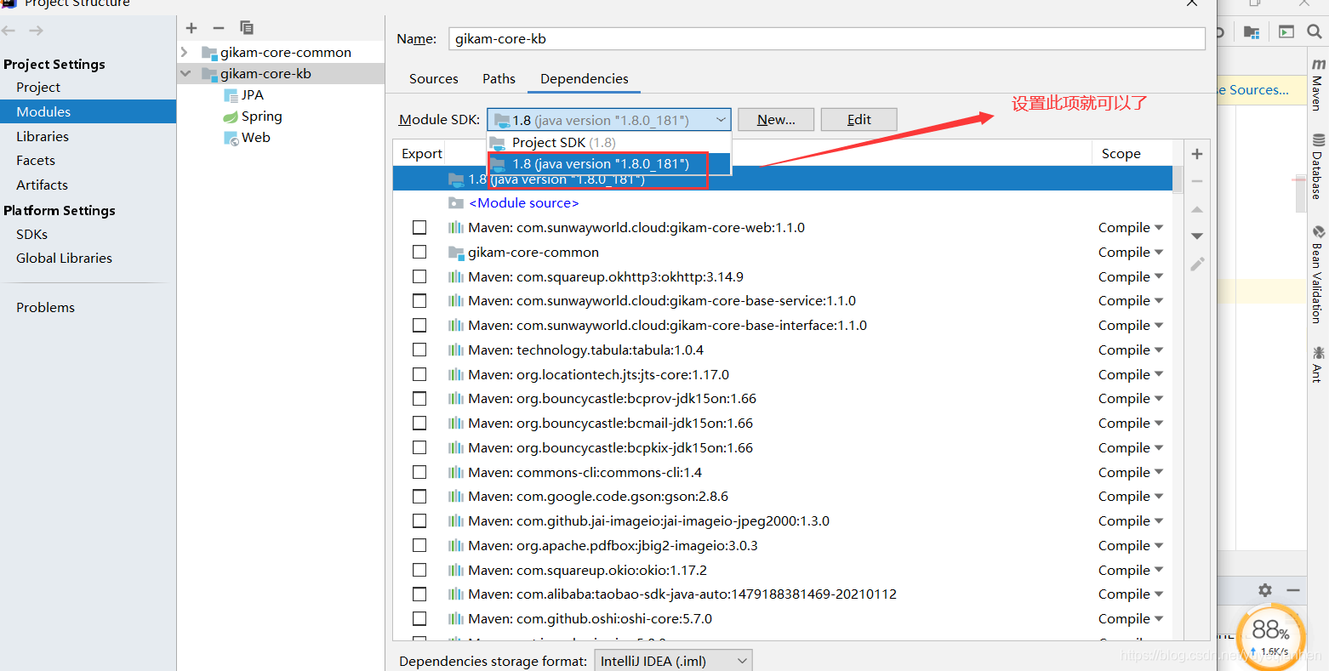Check the commons-cli:1.4 dependency checkbox
Image resolution: width=1329 pixels, height=671 pixels.
(419, 471)
